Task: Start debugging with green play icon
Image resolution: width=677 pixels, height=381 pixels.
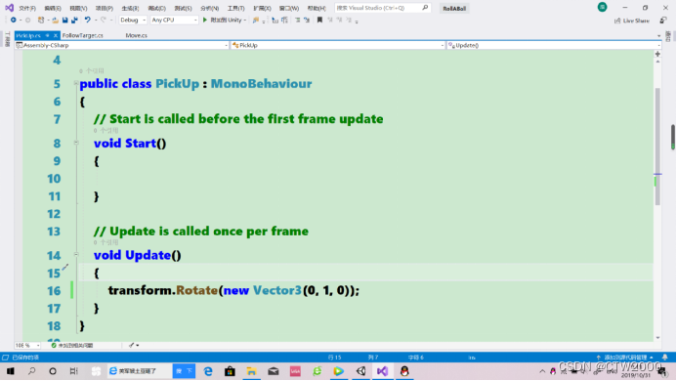Action: pos(205,20)
